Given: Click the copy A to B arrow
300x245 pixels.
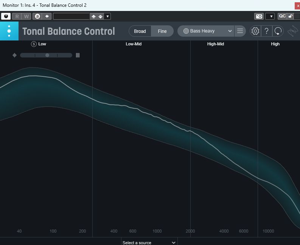Looking at the screenshot, I should 47,16.
